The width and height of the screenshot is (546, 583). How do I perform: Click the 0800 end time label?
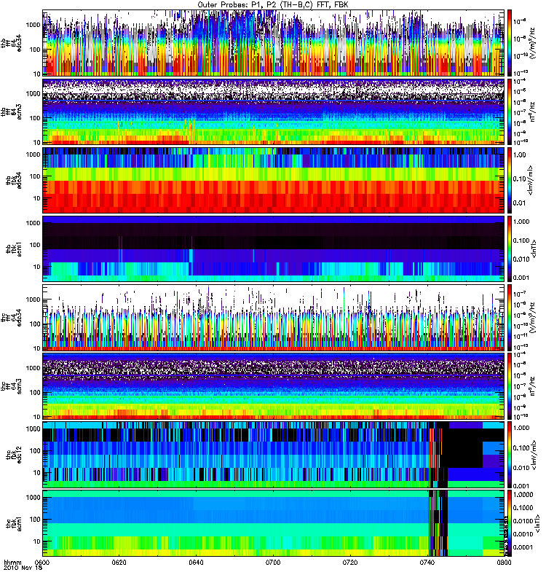pos(504,563)
